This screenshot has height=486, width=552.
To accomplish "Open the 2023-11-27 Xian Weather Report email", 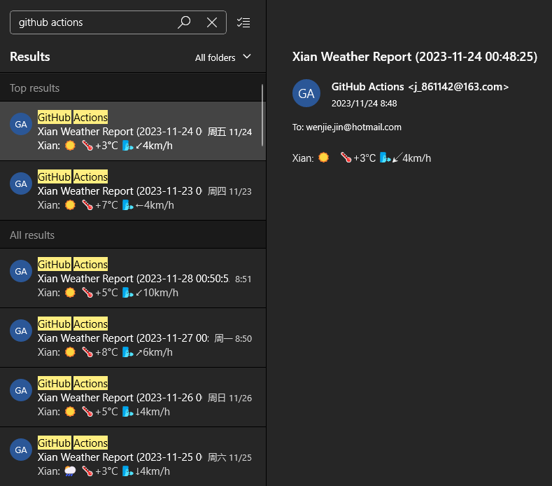I will coord(133,338).
